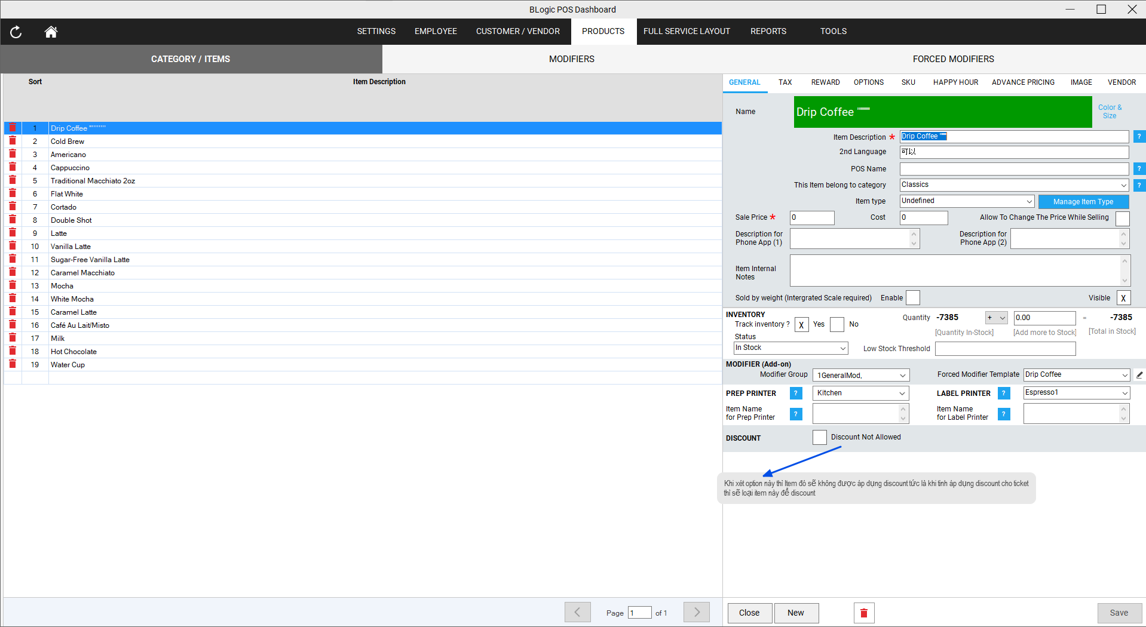
Task: Click trash icon next to Water Cup
Action: pyautogui.click(x=13, y=364)
